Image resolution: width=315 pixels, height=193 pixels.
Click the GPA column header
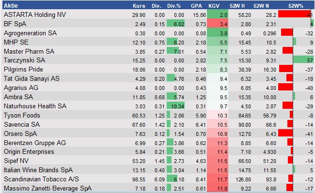pos(196,6)
